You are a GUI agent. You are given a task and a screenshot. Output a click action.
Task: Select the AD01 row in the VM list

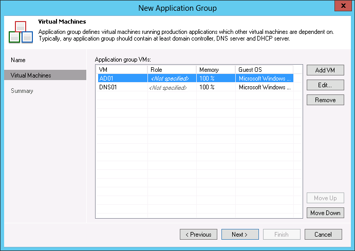click(x=196, y=78)
